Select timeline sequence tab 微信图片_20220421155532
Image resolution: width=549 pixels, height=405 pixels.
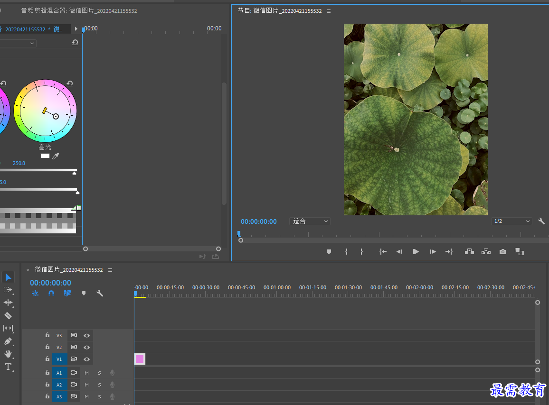point(68,270)
